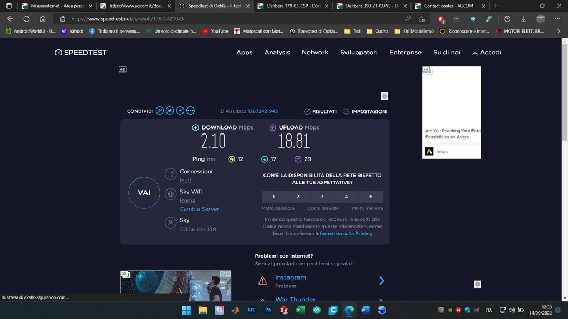Start the test with VAI button
This screenshot has width=568, height=319.
click(144, 192)
